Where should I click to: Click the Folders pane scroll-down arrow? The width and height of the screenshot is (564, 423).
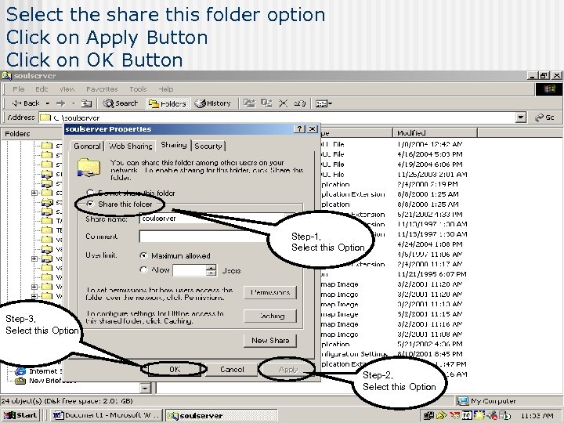point(145,388)
